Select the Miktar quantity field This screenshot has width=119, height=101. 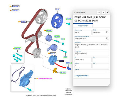tap(83, 66)
